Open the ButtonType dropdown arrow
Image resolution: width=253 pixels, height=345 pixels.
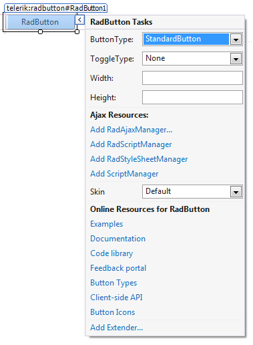(236, 39)
